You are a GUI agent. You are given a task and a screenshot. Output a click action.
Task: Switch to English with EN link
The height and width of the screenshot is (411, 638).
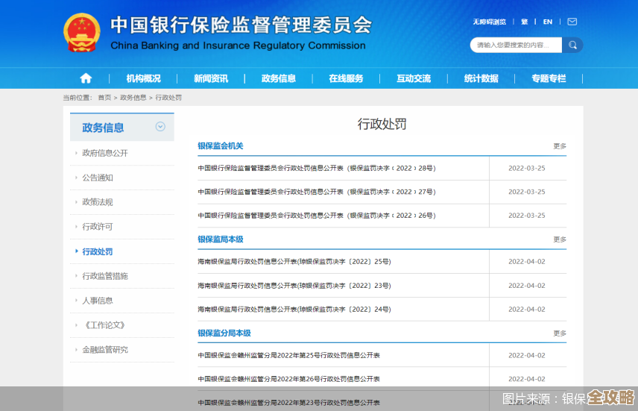[548, 22]
